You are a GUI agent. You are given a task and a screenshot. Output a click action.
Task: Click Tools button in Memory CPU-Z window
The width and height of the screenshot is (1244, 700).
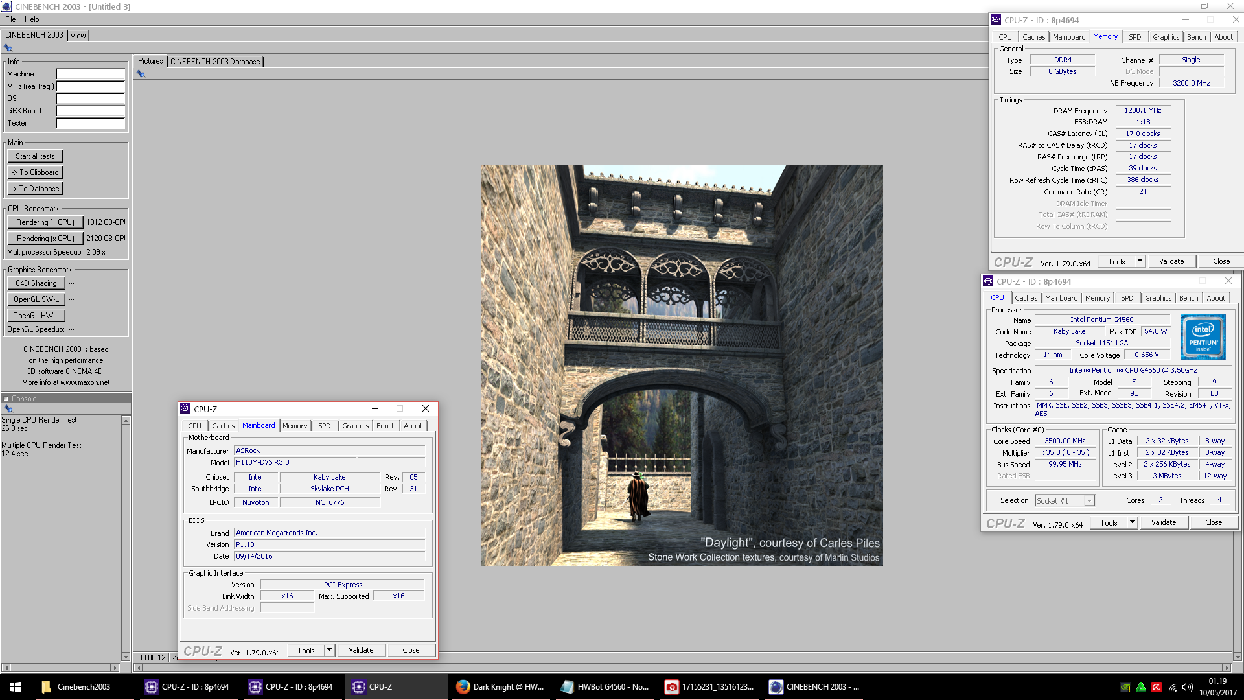coord(1116,261)
